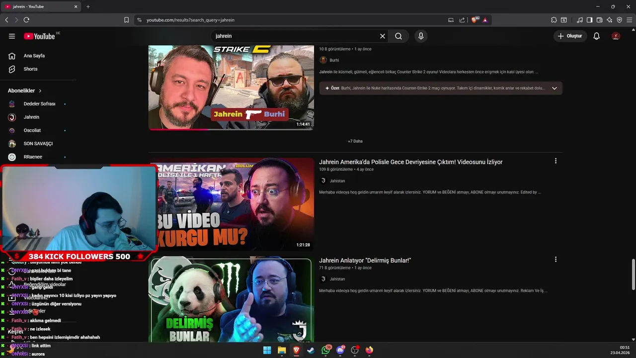Open the Brave main menu button
This screenshot has width=636, height=358.
[629, 20]
